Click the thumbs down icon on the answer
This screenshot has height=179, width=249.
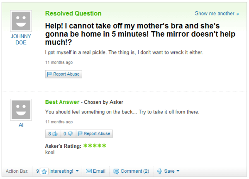[70, 134]
